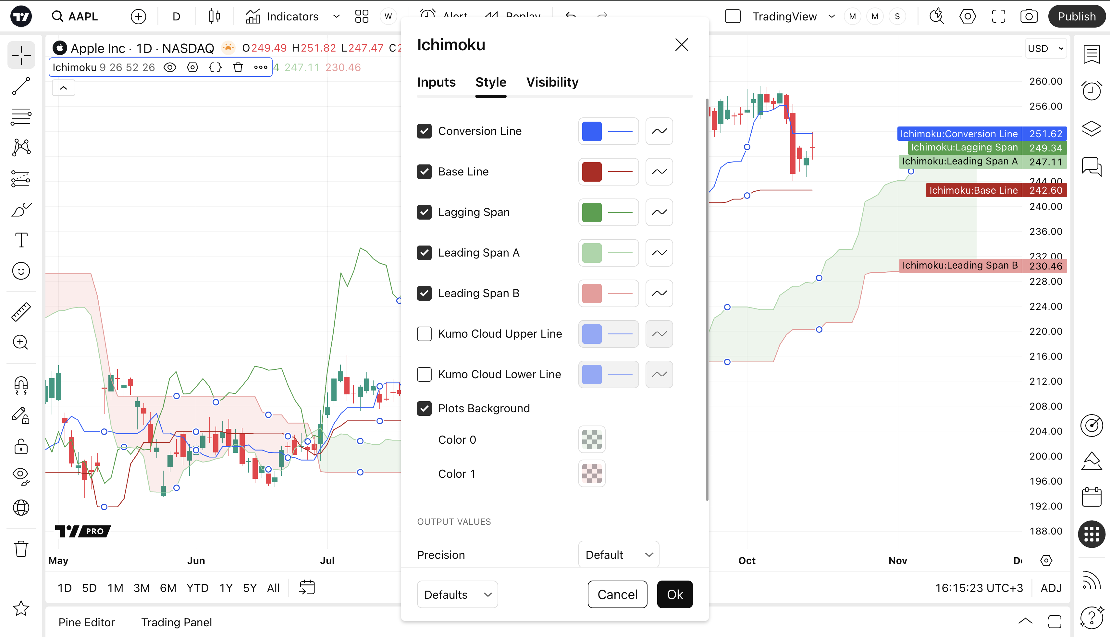This screenshot has width=1110, height=637.
Task: Expand the Defaults dropdown
Action: click(x=457, y=595)
